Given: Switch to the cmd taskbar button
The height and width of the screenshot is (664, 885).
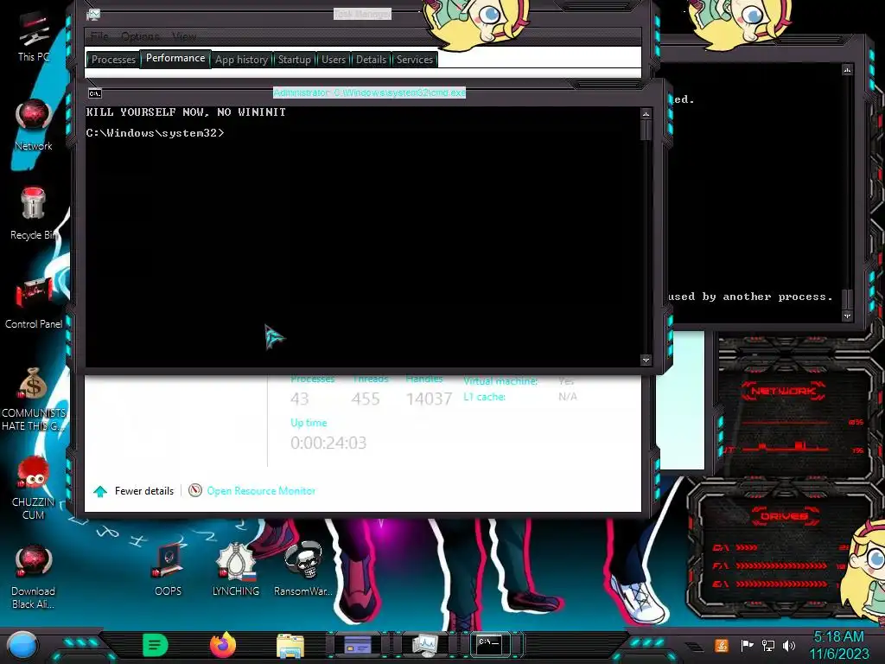Looking at the screenshot, I should [x=489, y=644].
